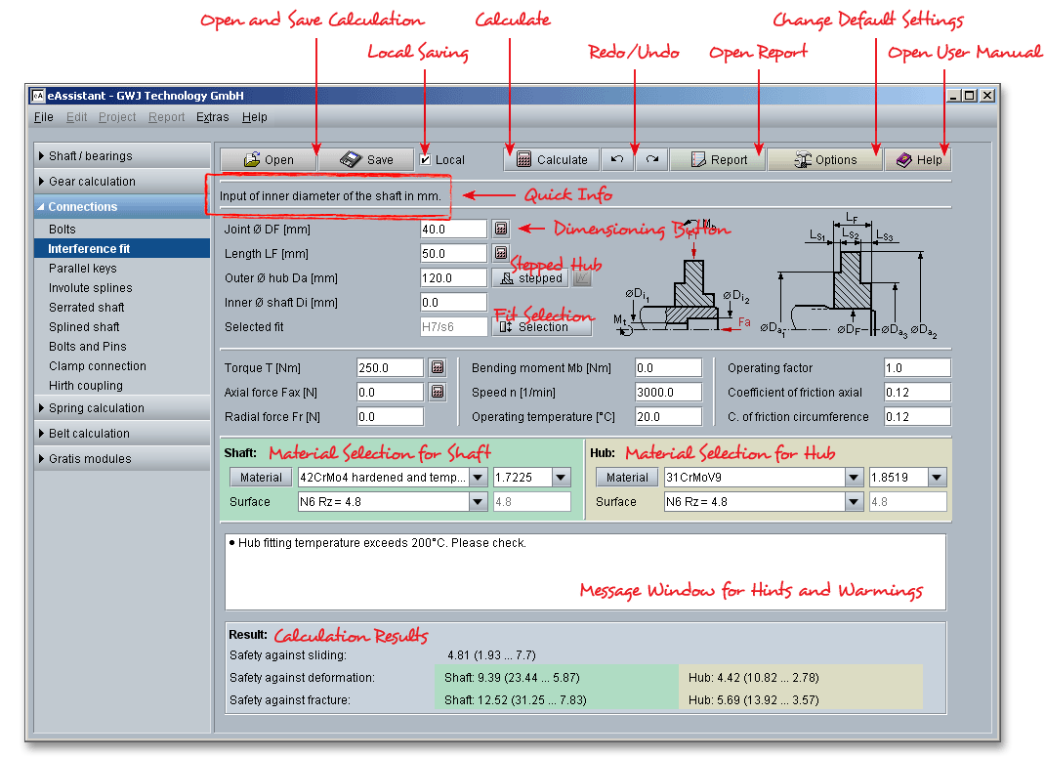This screenshot has height=757, width=1045.
Task: Expand the Gear calculation section
Action: tap(92, 182)
